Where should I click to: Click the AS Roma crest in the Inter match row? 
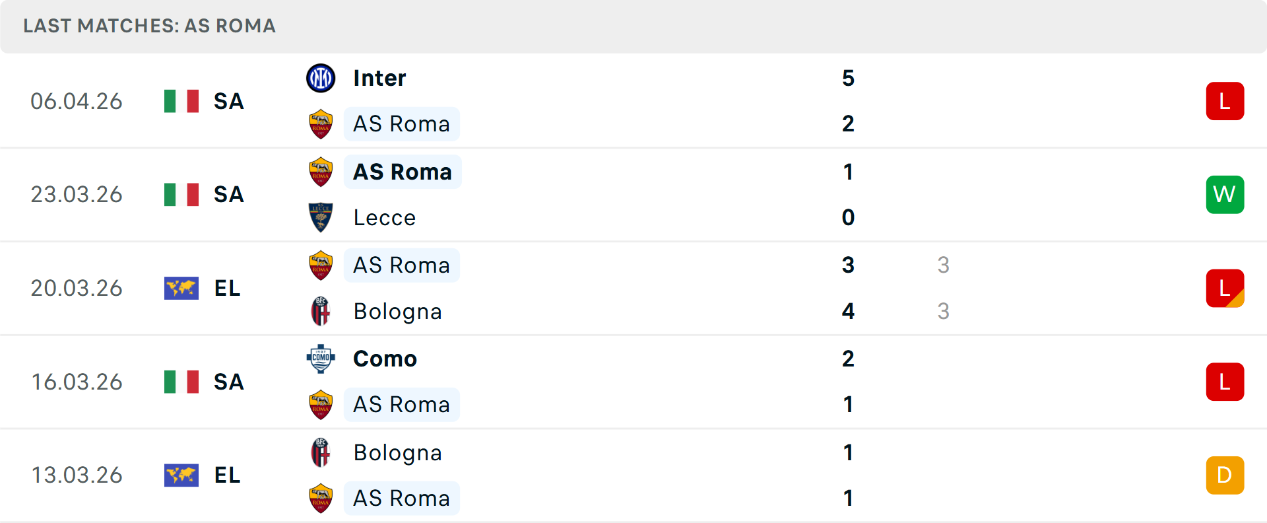(321, 123)
